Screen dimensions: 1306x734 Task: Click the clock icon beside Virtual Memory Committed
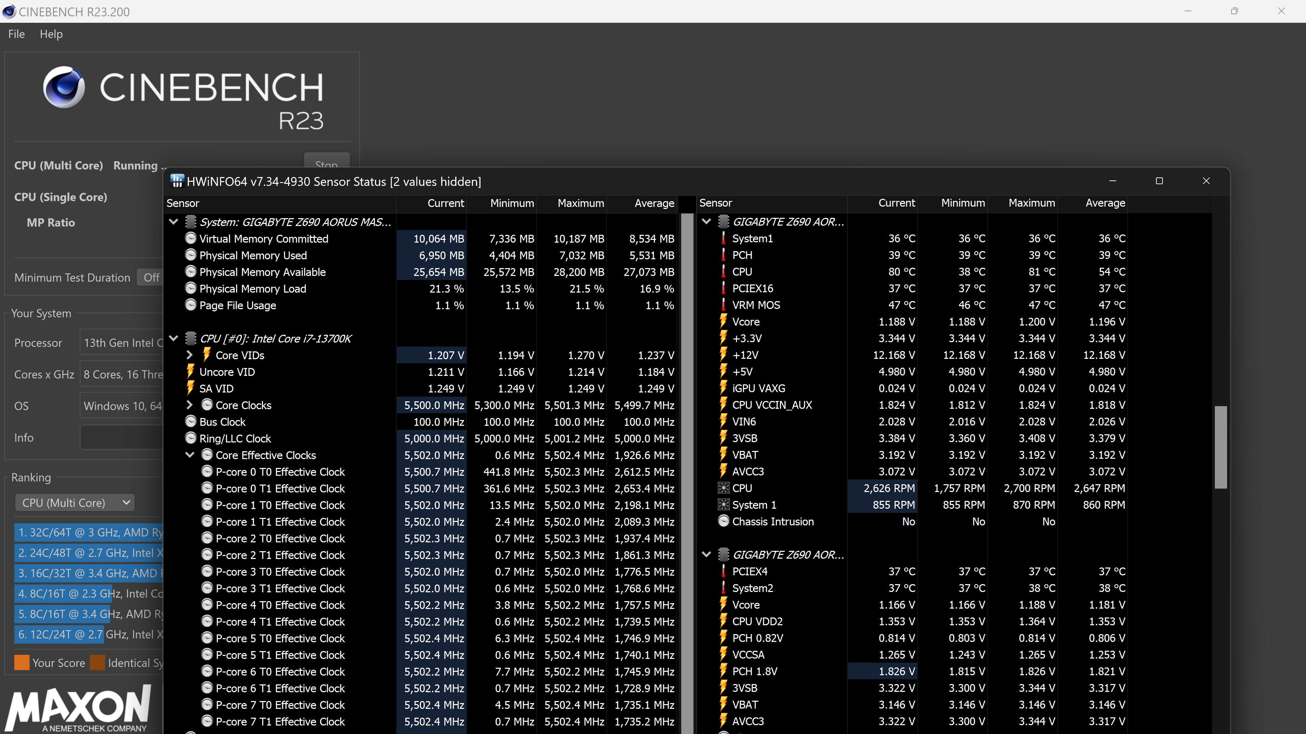click(190, 239)
